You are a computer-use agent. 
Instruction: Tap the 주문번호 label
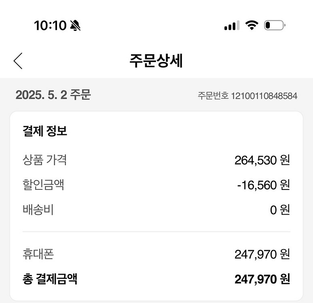(x=213, y=96)
